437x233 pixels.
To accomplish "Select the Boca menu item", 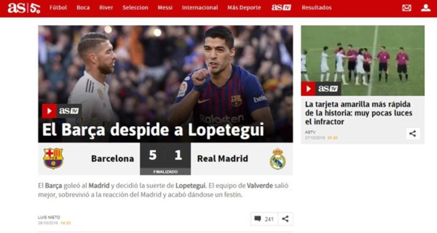I will coord(83,8).
